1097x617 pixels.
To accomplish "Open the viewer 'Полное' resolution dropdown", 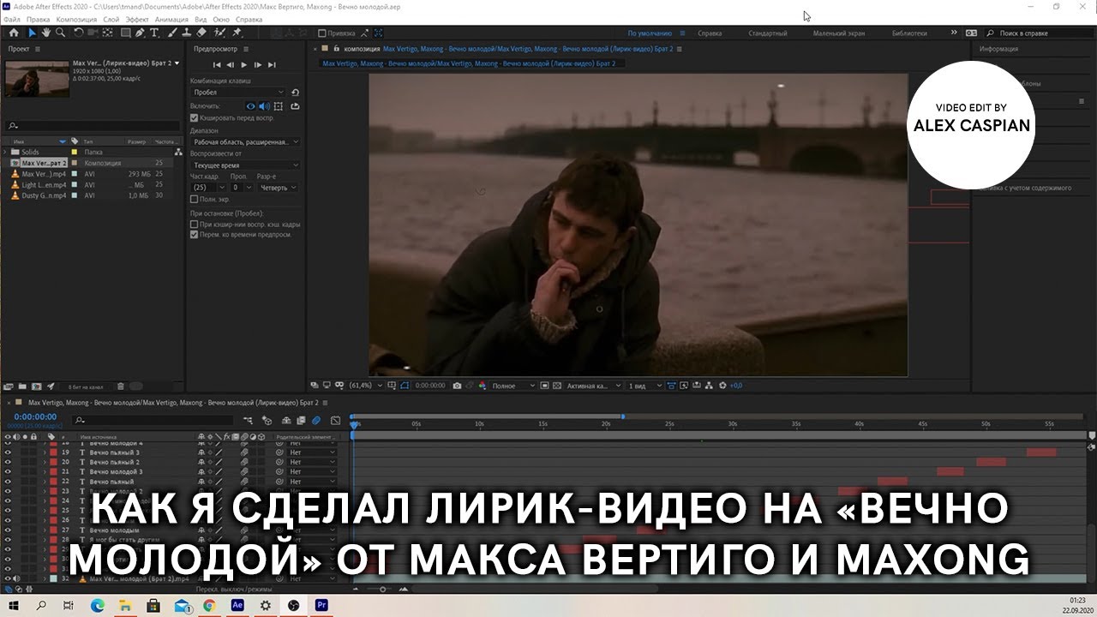I will 514,386.
